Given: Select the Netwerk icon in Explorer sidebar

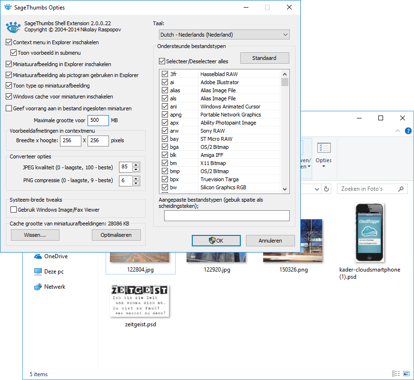Looking at the screenshot, I should [38, 287].
